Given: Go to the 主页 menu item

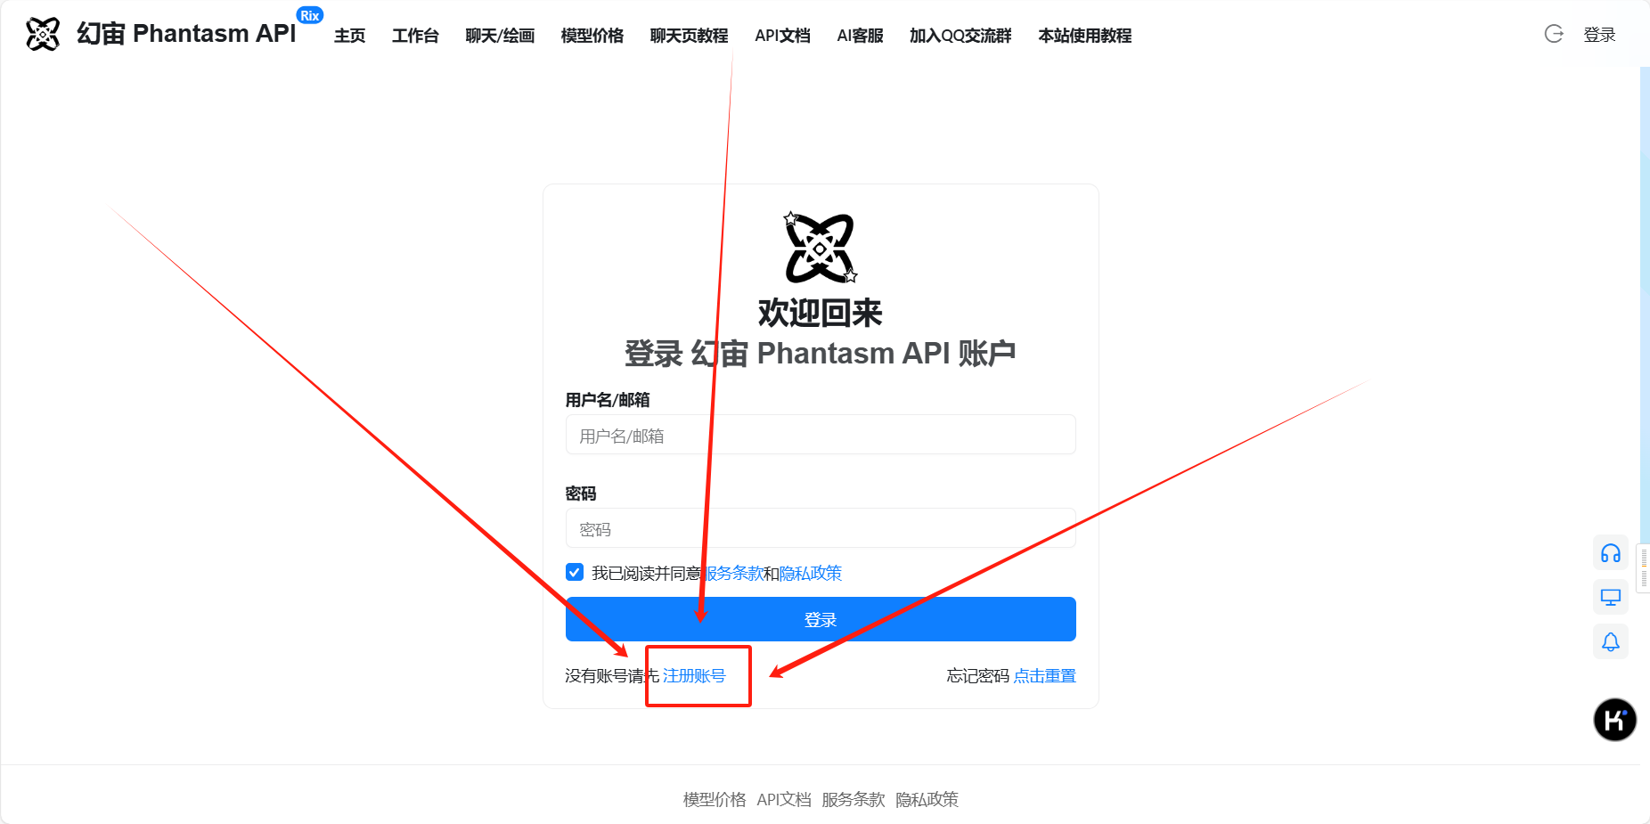Looking at the screenshot, I should [350, 36].
